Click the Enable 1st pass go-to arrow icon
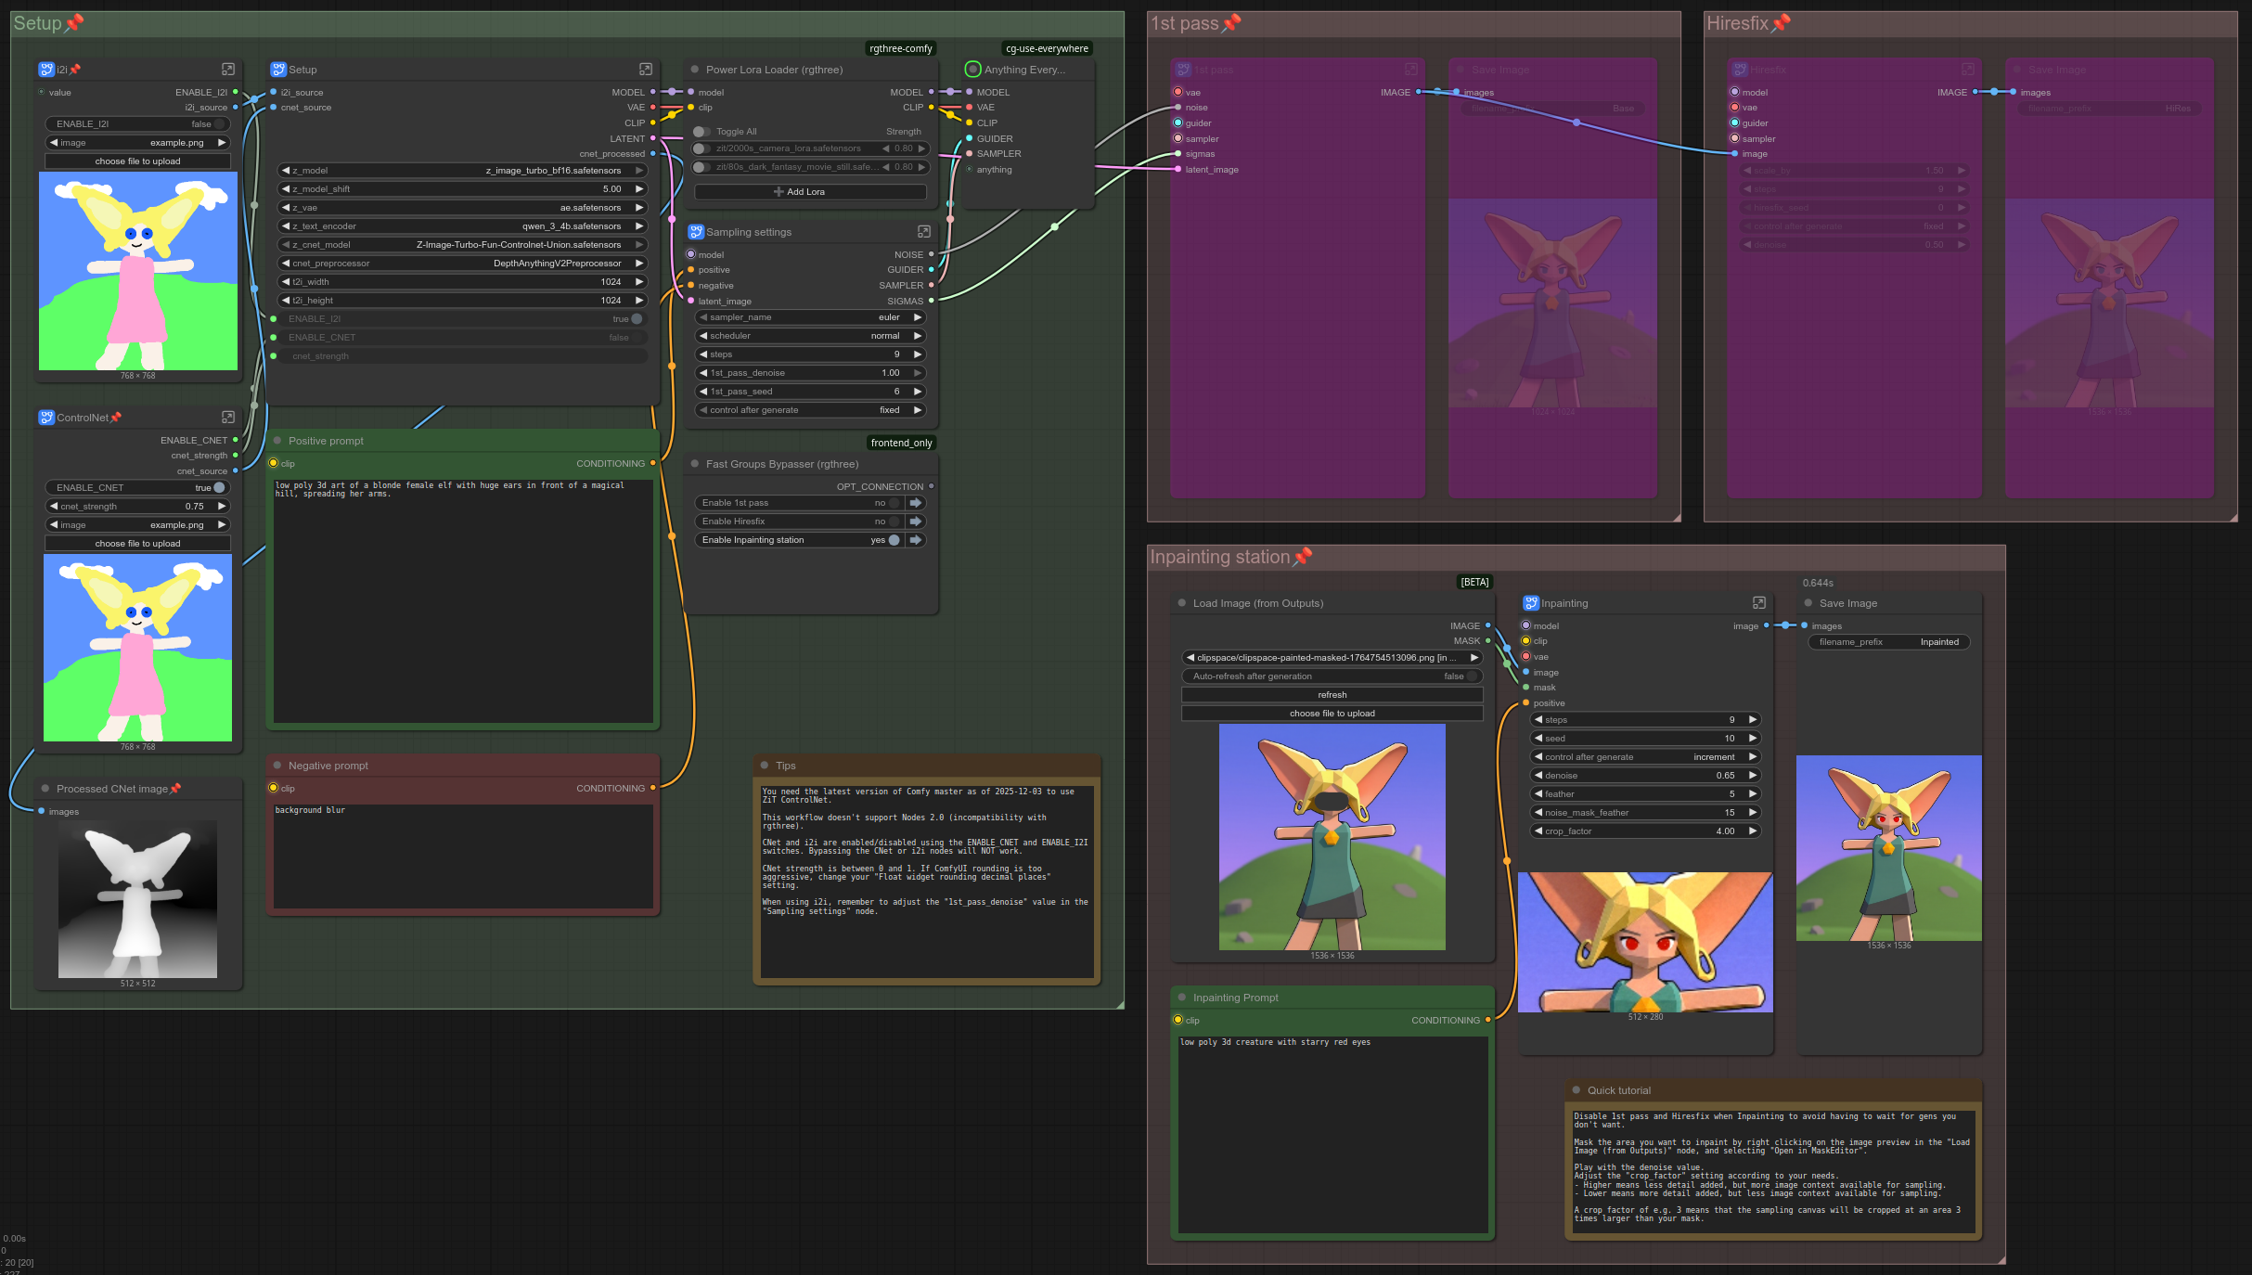The image size is (2252, 1275). [x=916, y=503]
